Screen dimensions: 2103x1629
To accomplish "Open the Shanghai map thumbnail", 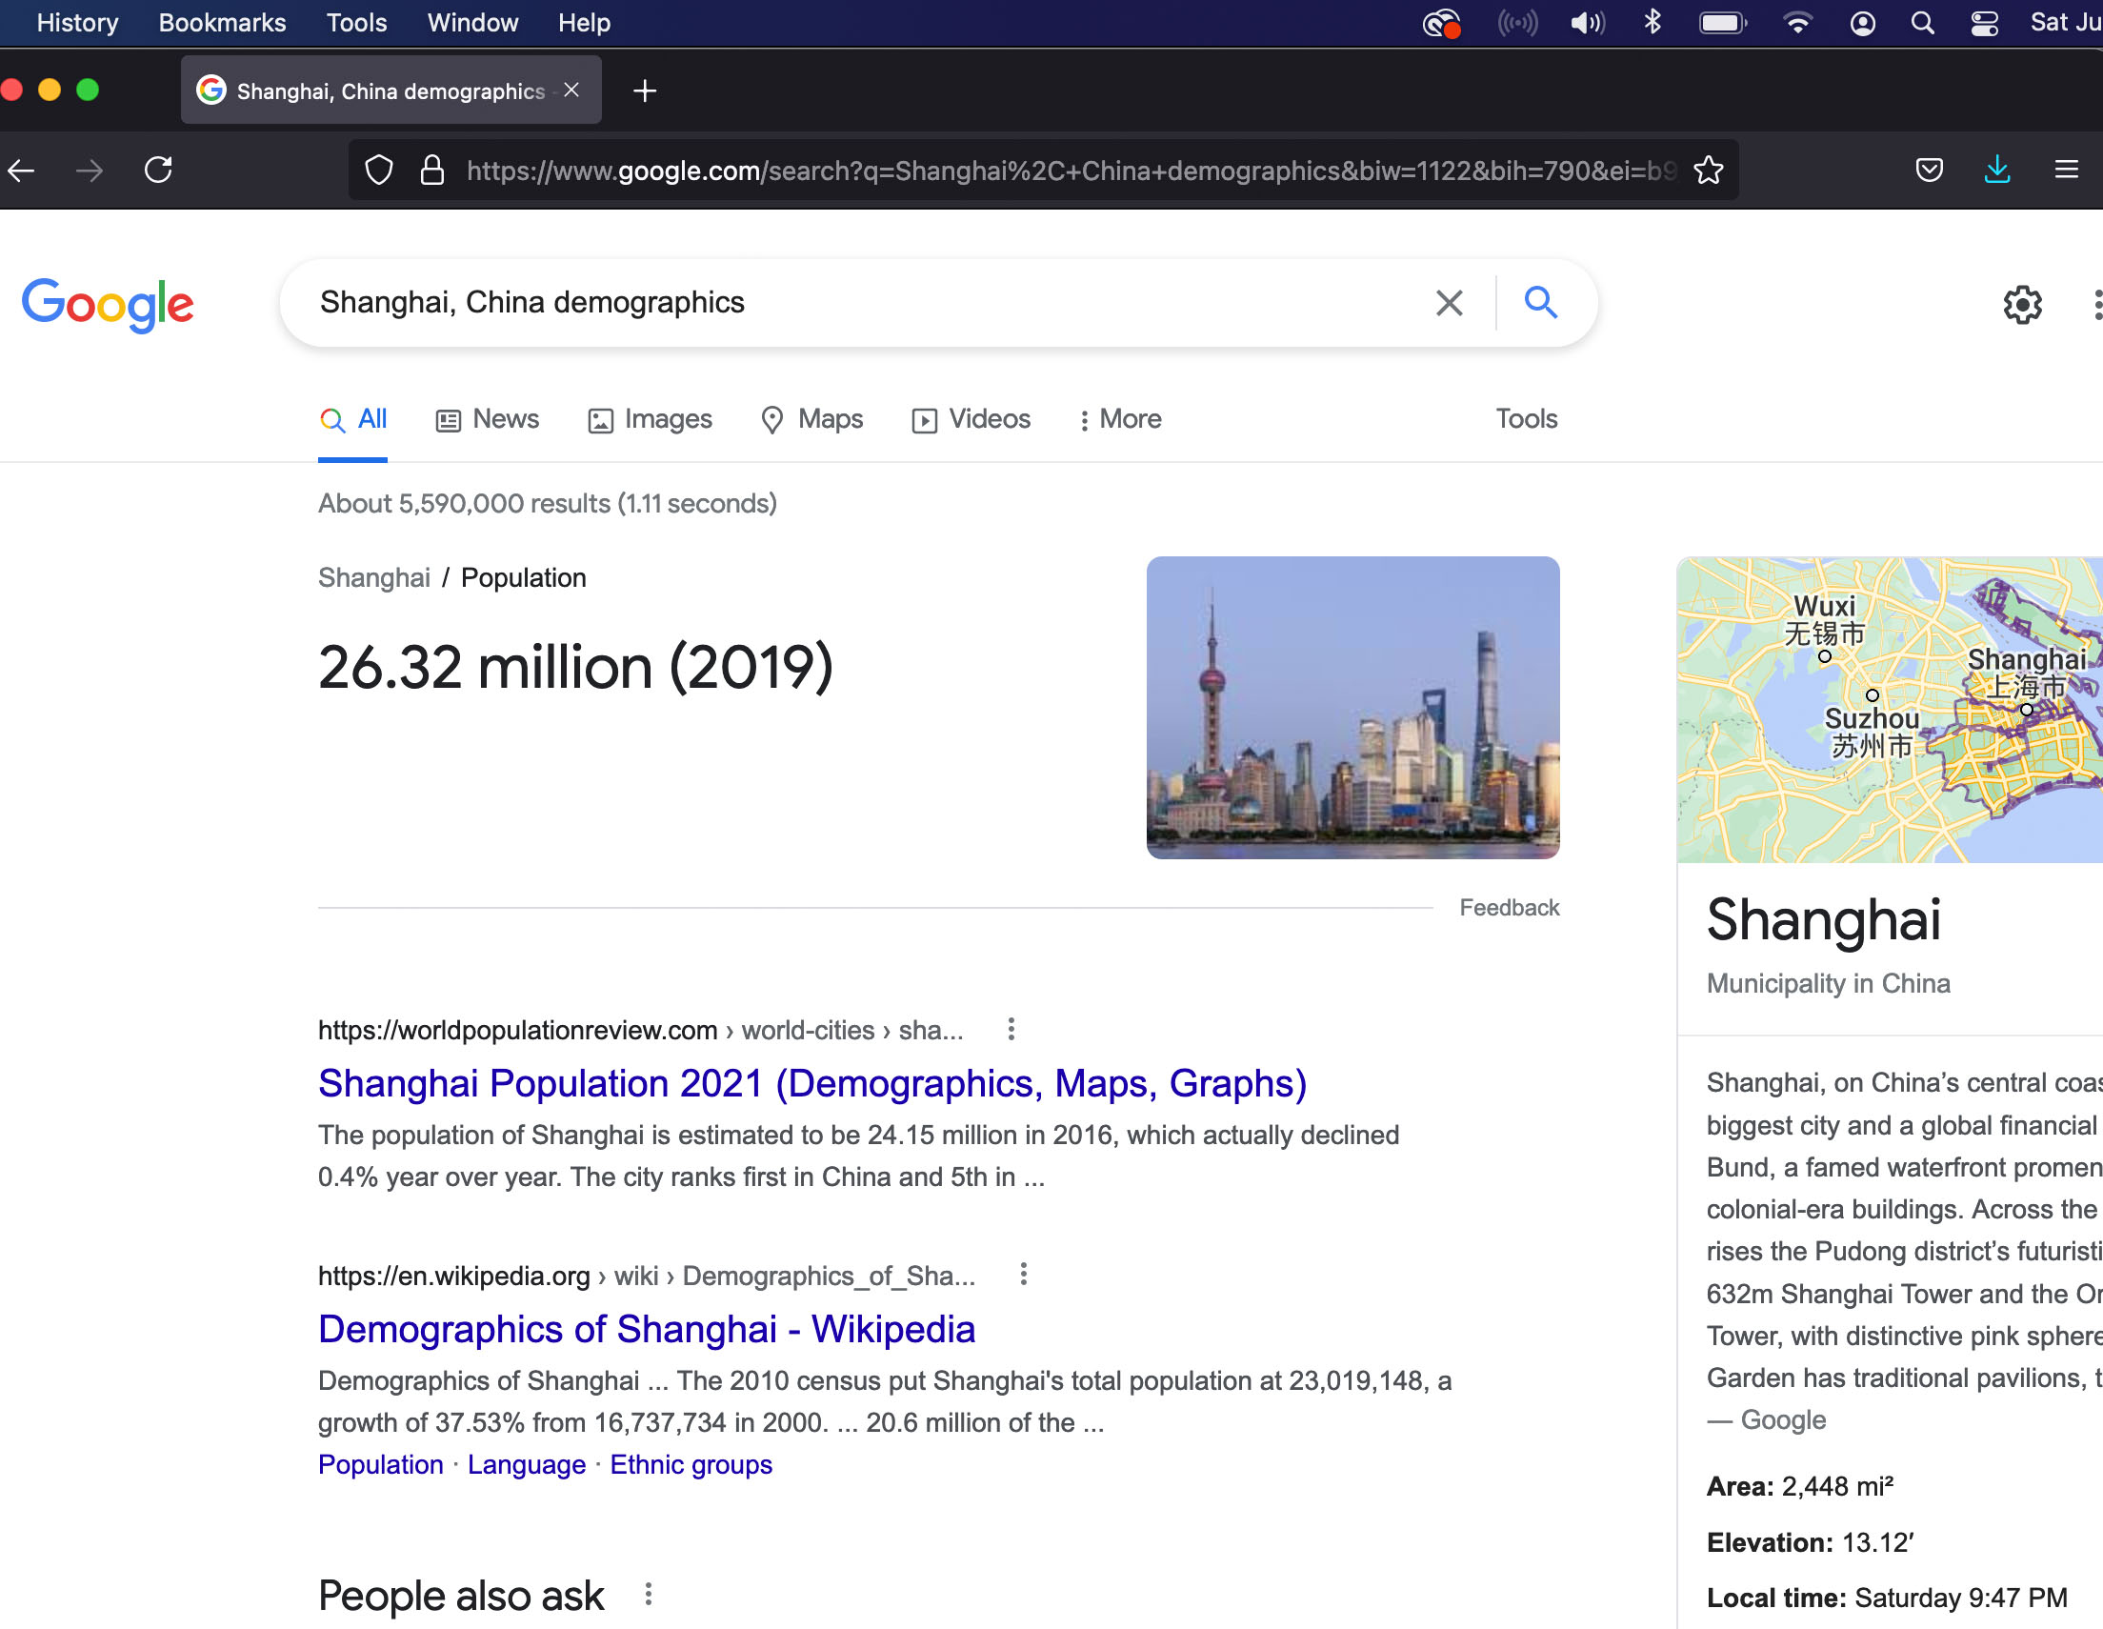I will (1890, 709).
